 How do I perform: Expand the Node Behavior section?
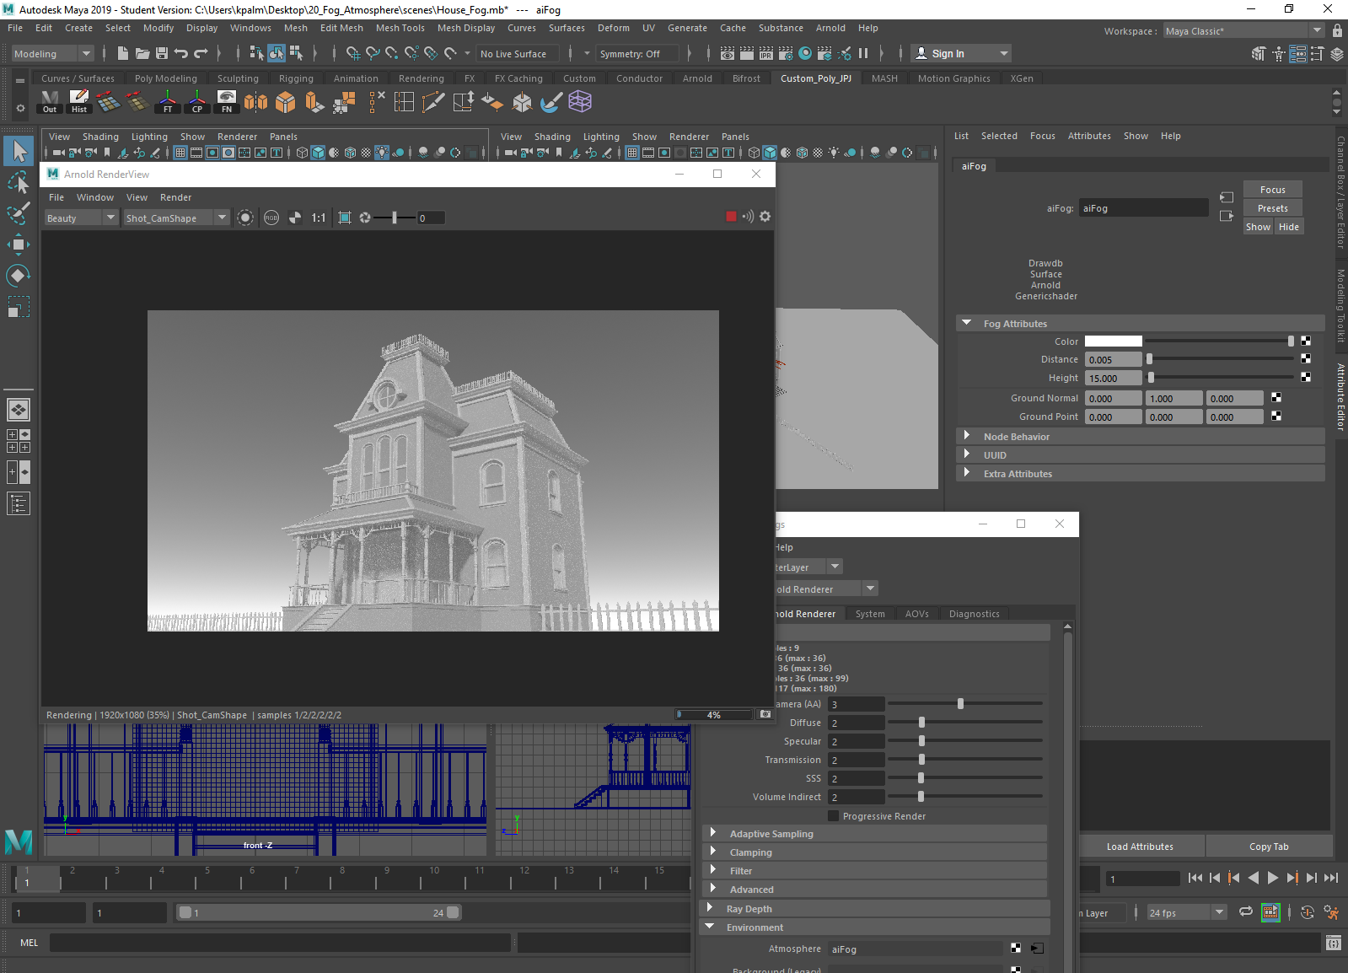coord(967,436)
